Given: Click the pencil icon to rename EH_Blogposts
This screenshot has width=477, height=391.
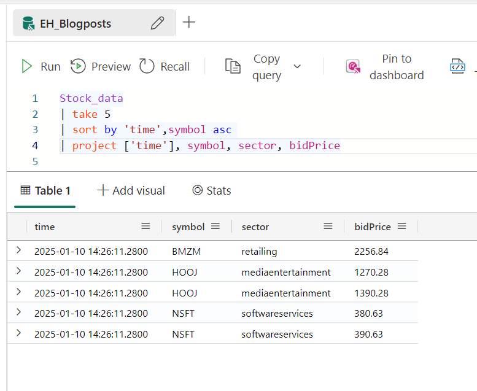Looking at the screenshot, I should (x=157, y=23).
